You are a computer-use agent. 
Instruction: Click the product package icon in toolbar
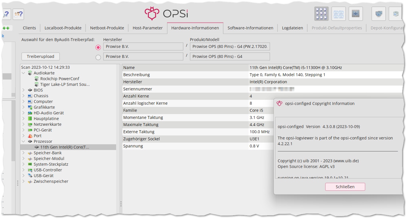[396, 14]
